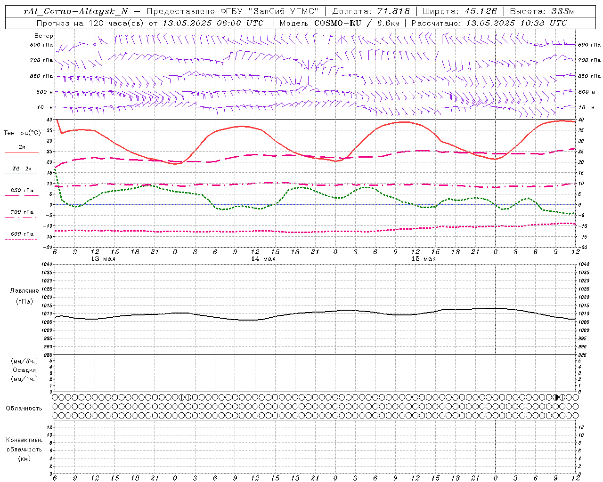Click left 10 м wind level label
603x482 pixels.
tap(45, 107)
